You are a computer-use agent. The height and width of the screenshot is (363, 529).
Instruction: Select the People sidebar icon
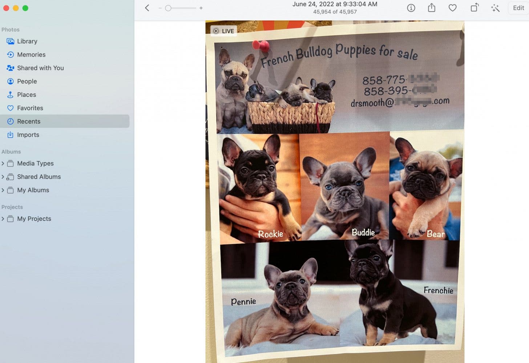(x=10, y=81)
